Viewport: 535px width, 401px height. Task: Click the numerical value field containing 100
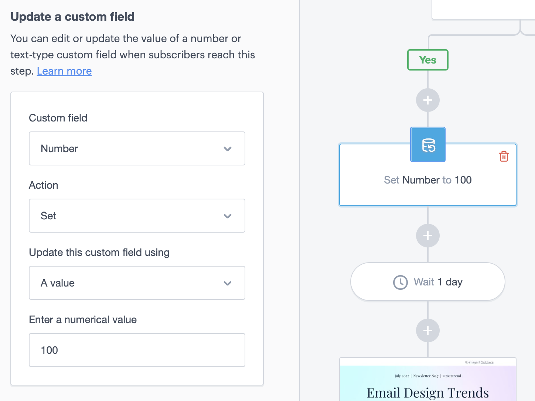click(x=137, y=350)
